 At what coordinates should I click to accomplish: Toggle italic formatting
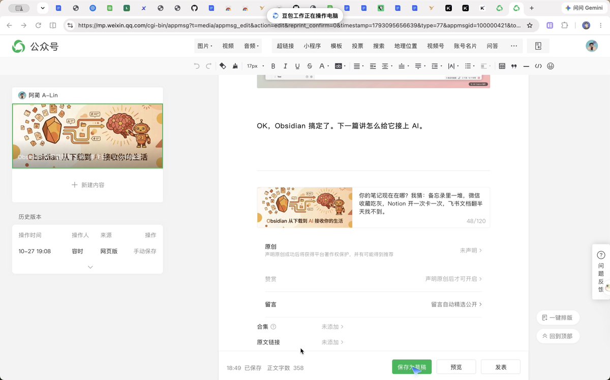tap(285, 66)
